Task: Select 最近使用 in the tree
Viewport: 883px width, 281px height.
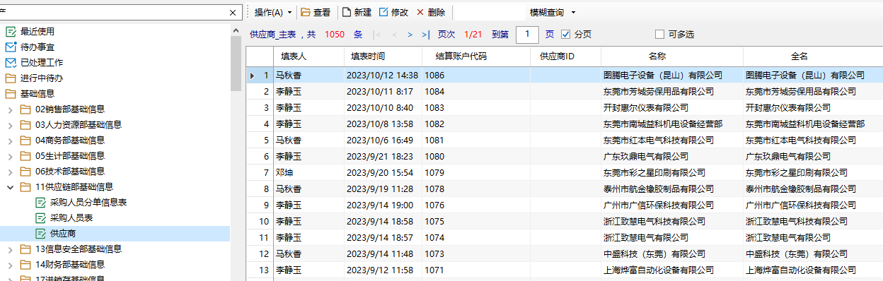Action: (x=37, y=32)
